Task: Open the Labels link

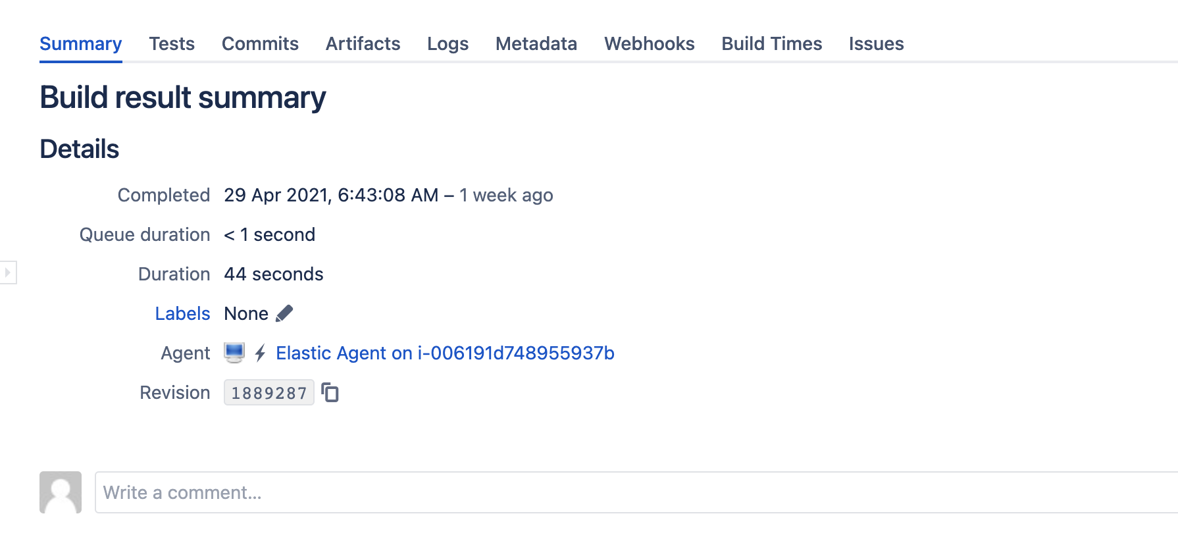Action: [183, 313]
